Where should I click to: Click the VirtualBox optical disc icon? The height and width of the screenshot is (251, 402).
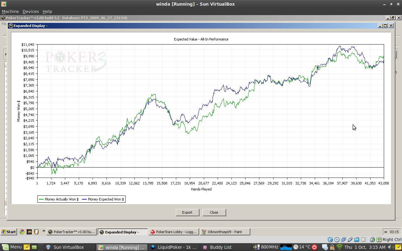tap(337, 239)
